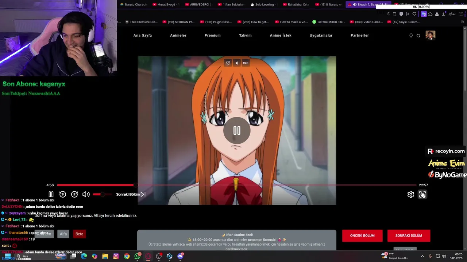Screen dimensions: 467x262
Task: Switch to the Solo Leveling tab
Action: click(x=263, y=4)
